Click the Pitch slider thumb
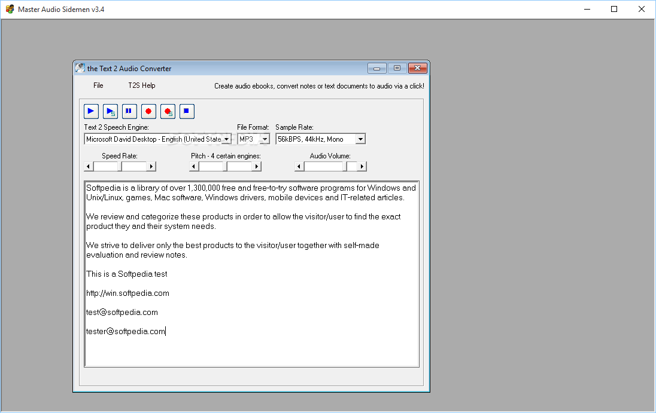The width and height of the screenshot is (656, 413). click(225, 167)
